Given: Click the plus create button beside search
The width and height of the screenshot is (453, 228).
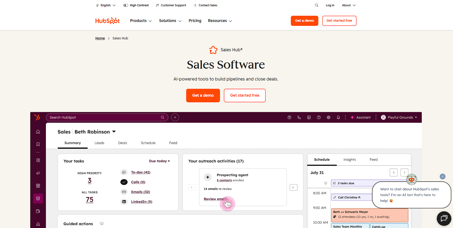Looking at the screenshot, I should (175, 117).
